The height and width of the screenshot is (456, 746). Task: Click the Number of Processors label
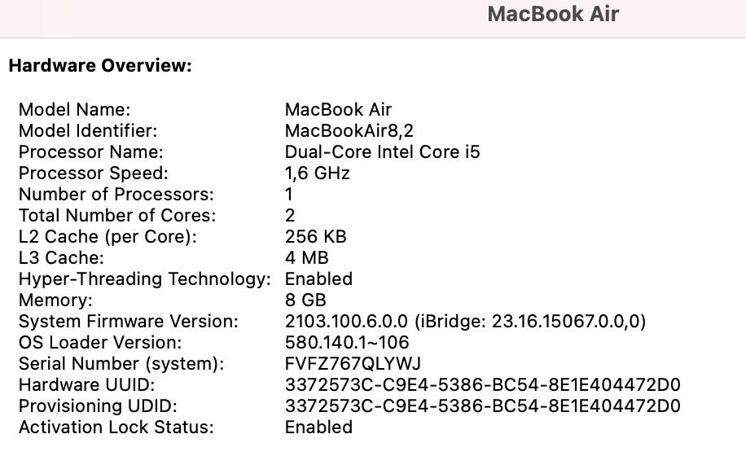(116, 195)
